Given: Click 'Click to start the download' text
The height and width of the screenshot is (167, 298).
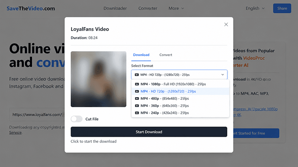Looking at the screenshot, I should pyautogui.click(x=93, y=141).
